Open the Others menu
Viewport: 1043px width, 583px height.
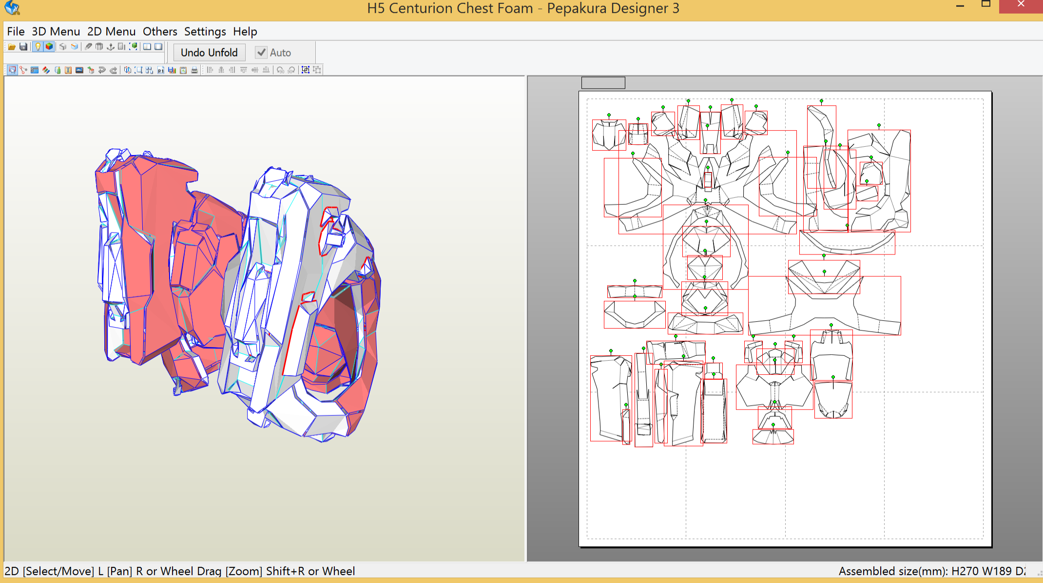tap(160, 31)
